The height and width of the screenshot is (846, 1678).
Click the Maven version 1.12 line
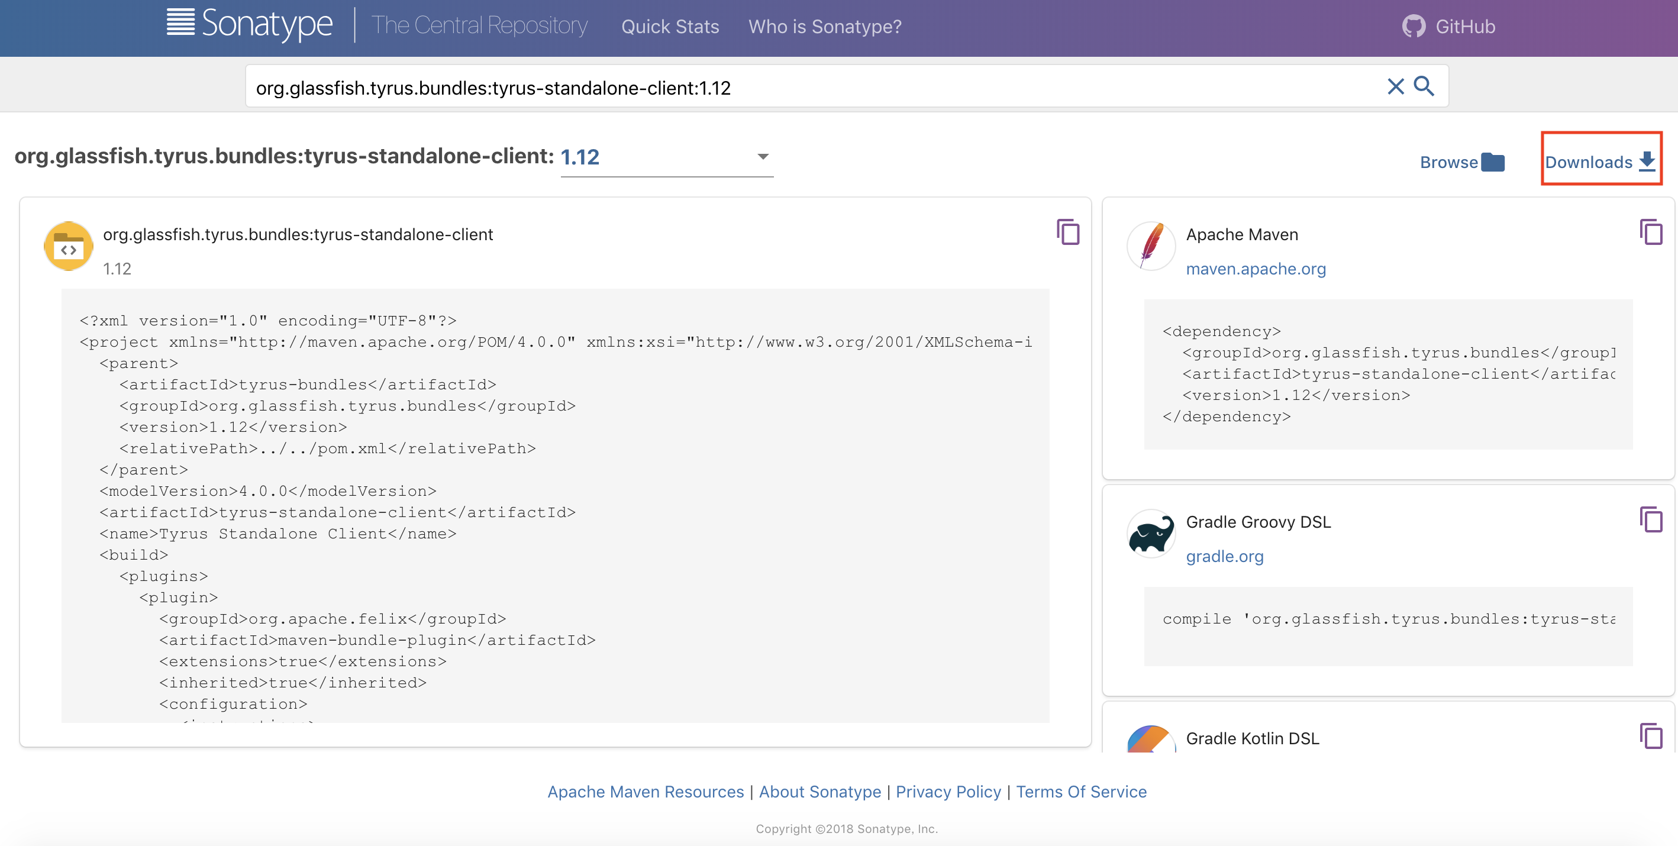click(x=1296, y=395)
